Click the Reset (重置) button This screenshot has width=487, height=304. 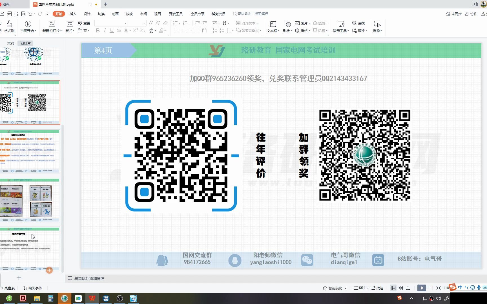pyautogui.click(x=84, y=23)
